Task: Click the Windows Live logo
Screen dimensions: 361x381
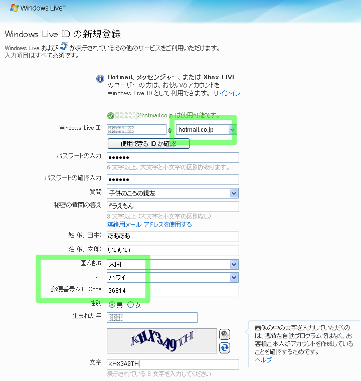Action: tap(38, 8)
